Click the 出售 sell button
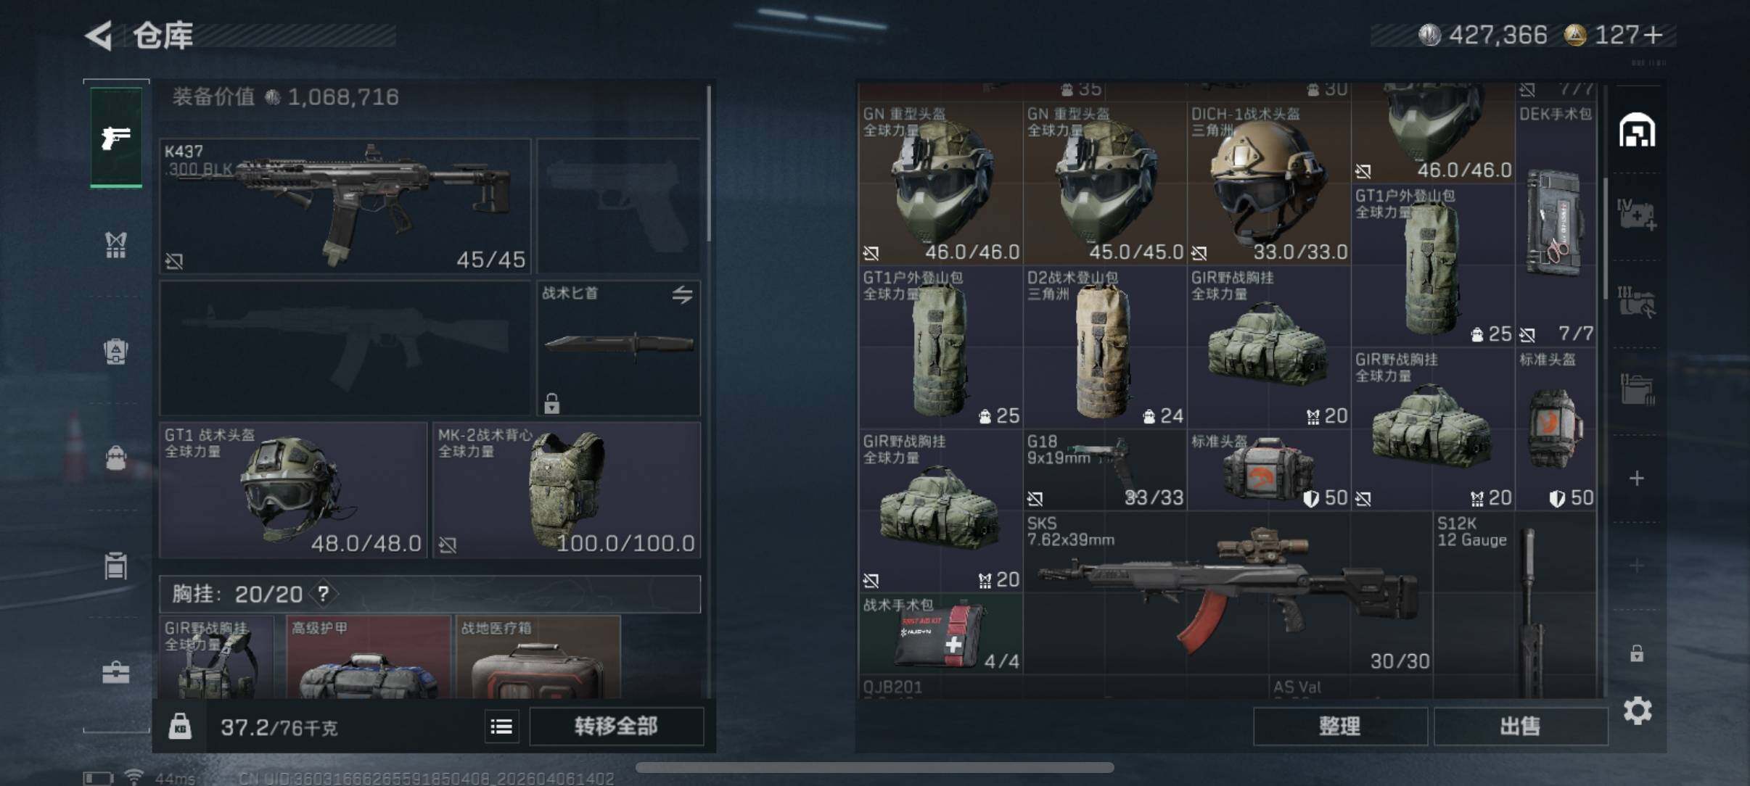 [1520, 726]
